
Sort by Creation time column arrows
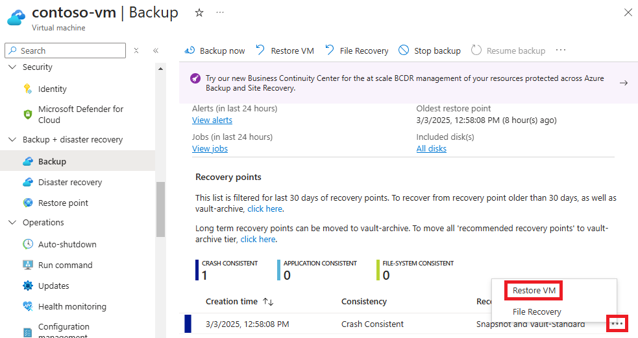pos(268,302)
